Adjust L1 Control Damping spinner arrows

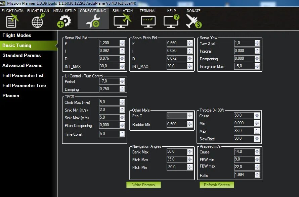[x=122, y=89]
